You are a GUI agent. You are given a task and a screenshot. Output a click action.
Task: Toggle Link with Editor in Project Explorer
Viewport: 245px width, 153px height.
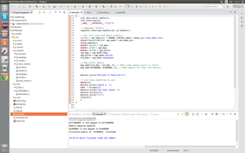[x=44, y=12]
